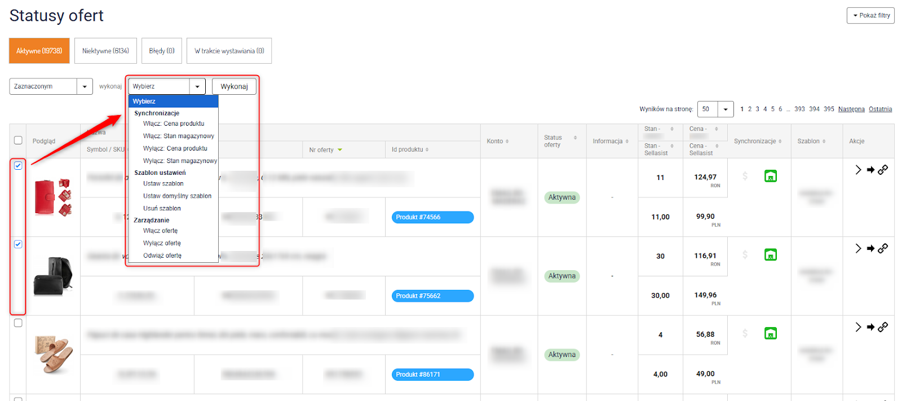Click dollar price sync icon for Produkt #75662
This screenshot has width=902, height=401.
(745, 255)
